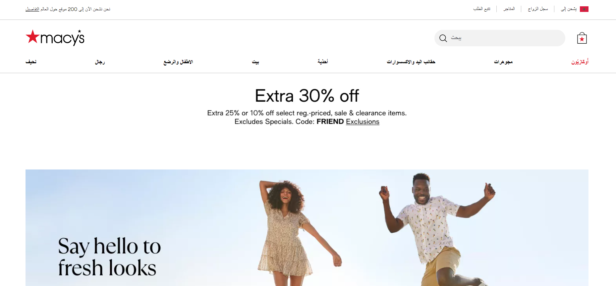Click the Macy's star logo
The image size is (616, 286).
tap(55, 38)
